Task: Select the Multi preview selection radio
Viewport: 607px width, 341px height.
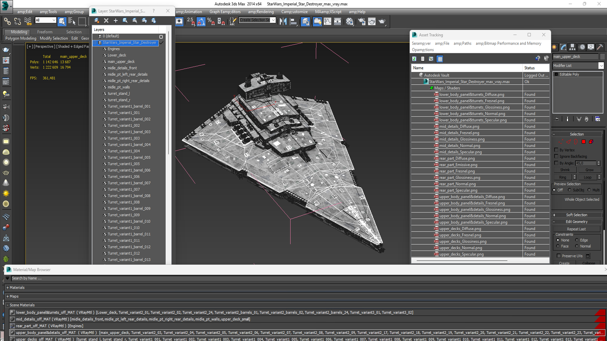Action: [x=589, y=190]
